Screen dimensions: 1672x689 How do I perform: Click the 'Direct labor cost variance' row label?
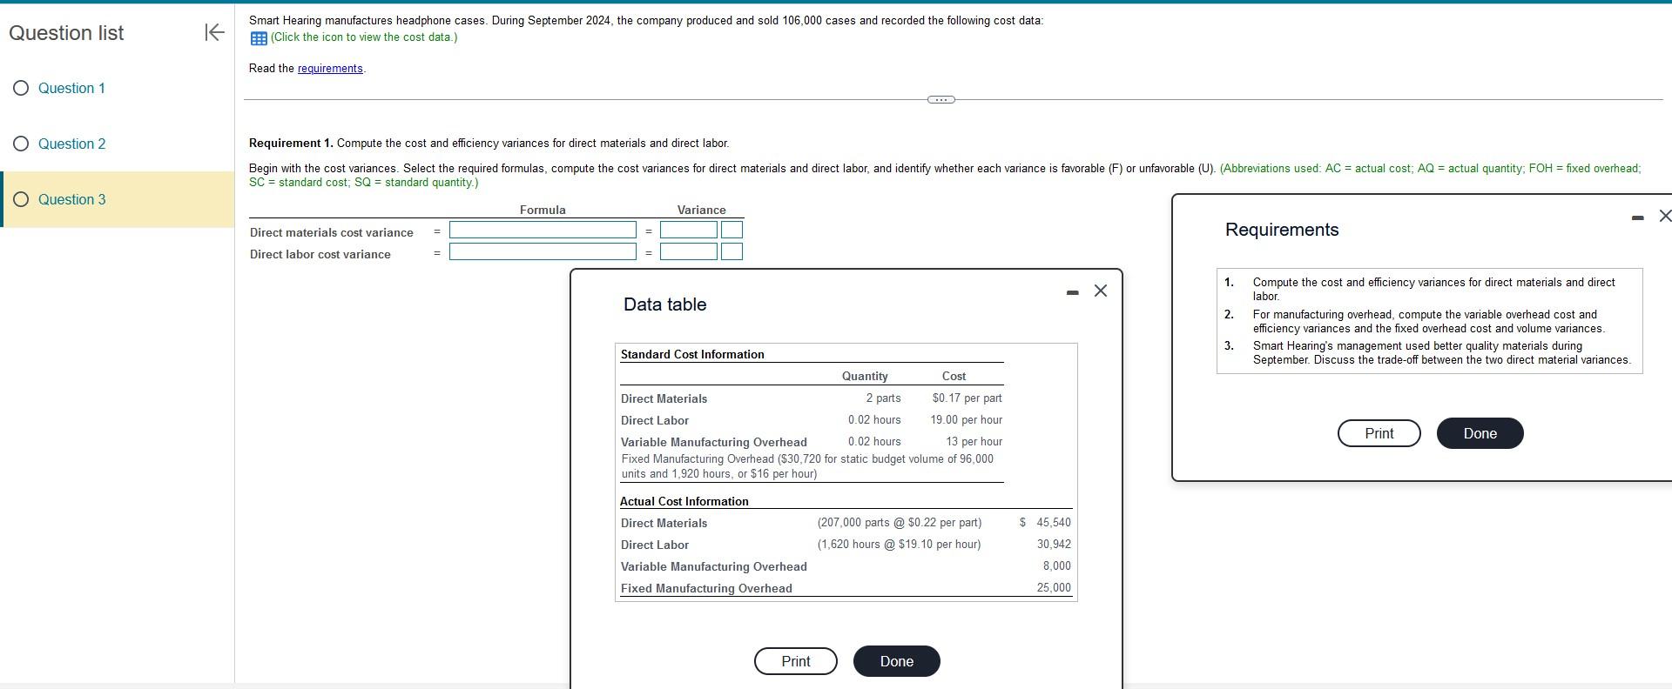click(320, 254)
